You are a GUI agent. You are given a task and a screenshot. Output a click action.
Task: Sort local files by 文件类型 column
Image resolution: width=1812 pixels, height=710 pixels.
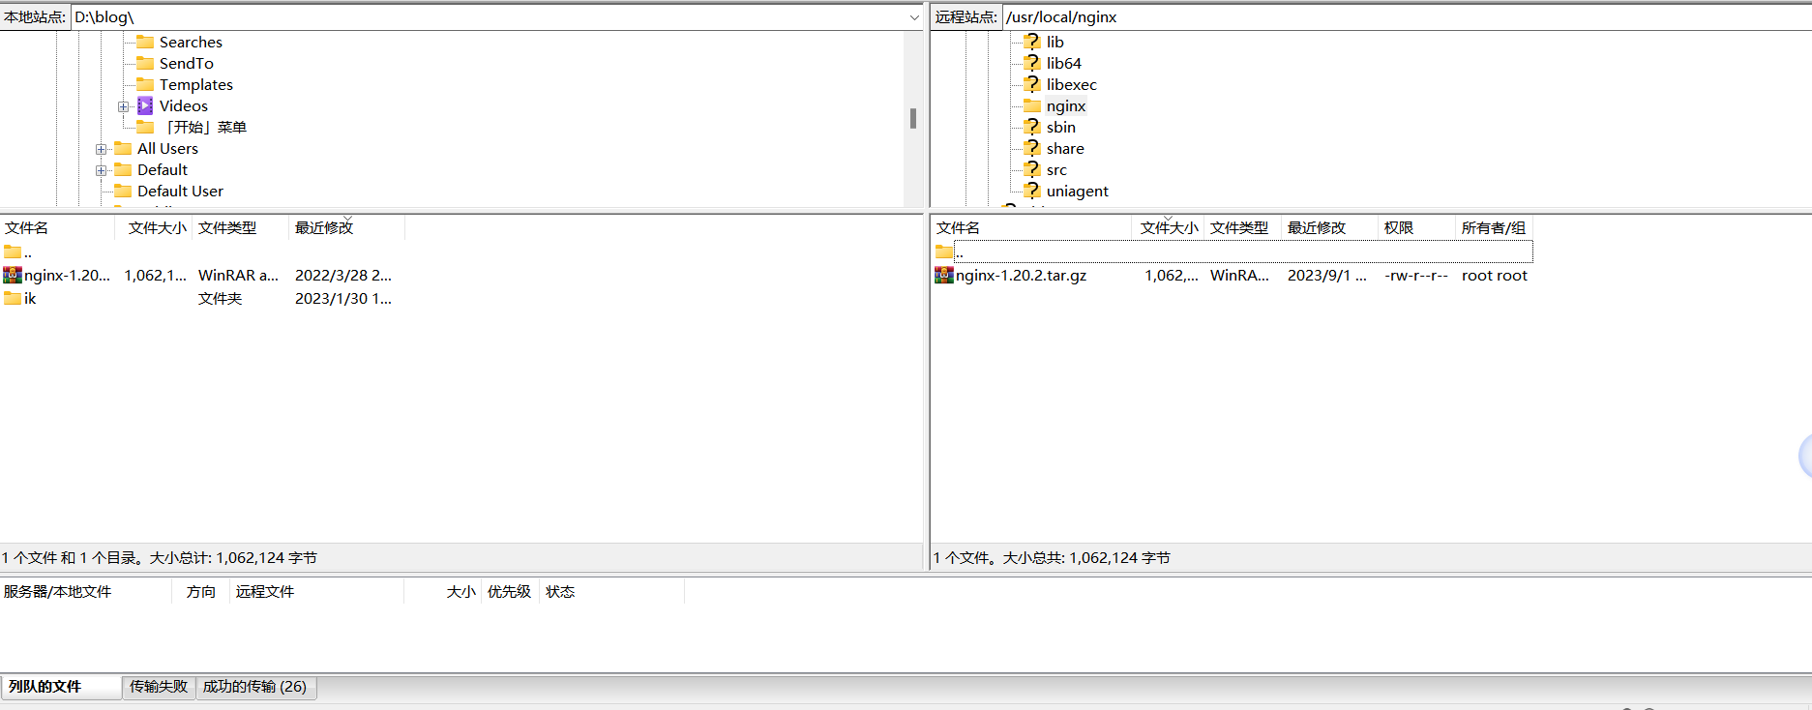241,228
